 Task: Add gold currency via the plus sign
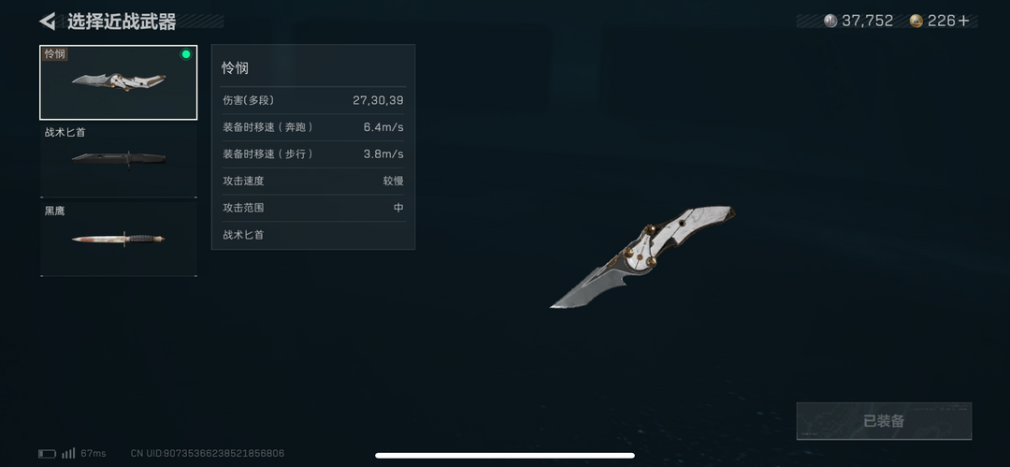pyautogui.click(x=963, y=22)
